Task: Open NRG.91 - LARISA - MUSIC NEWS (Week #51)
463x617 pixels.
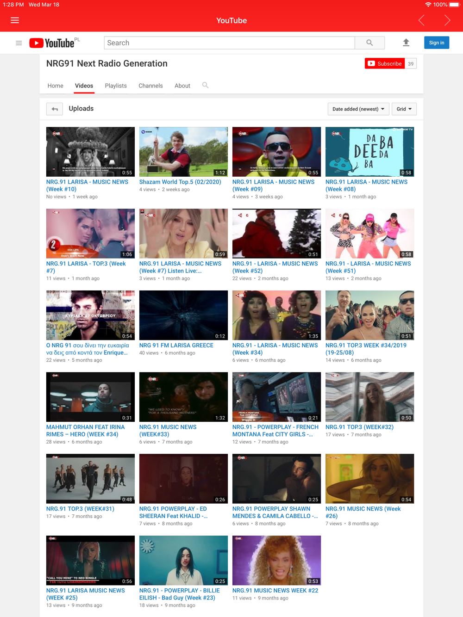Action: pyautogui.click(x=368, y=267)
